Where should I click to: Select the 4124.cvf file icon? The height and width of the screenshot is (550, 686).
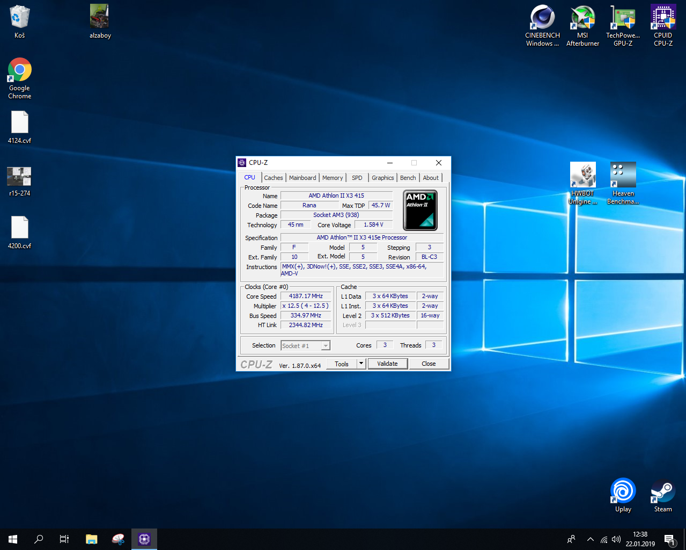point(20,127)
